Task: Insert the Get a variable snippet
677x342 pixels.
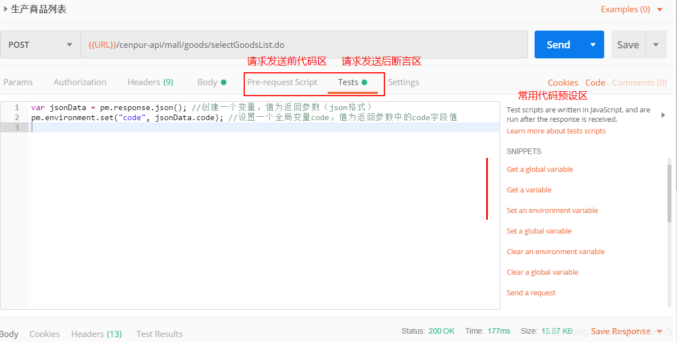Action: pos(529,190)
